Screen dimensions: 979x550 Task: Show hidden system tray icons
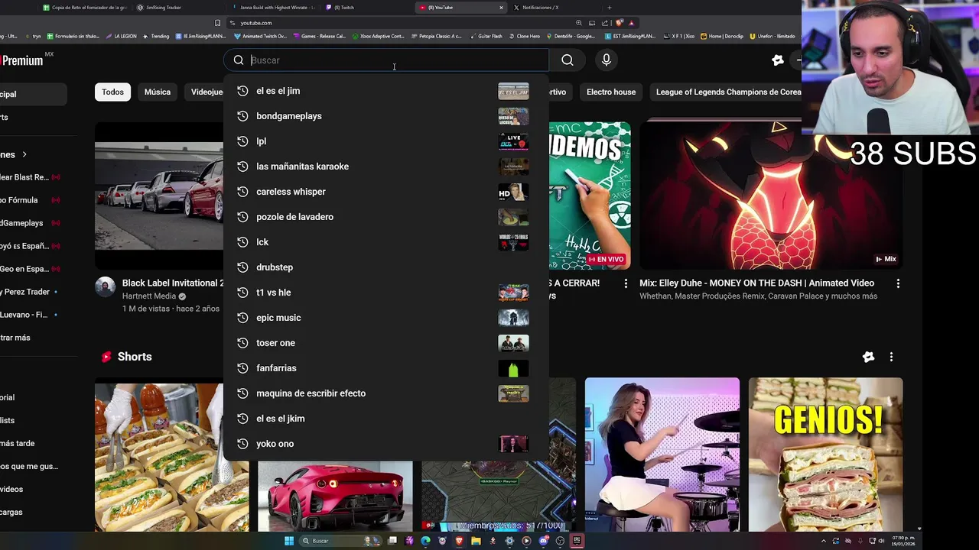pyautogui.click(x=824, y=541)
